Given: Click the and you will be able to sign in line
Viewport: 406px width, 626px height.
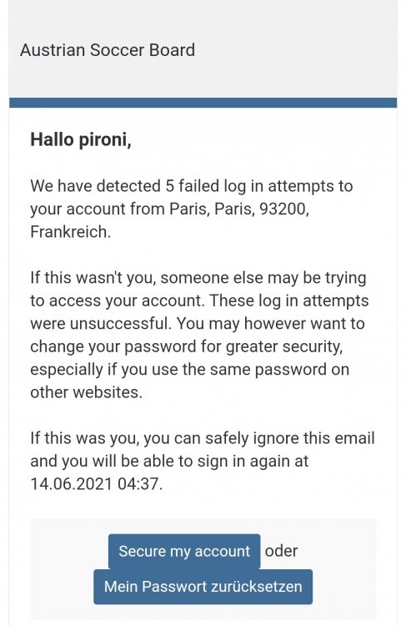Looking at the screenshot, I should [x=169, y=461].
